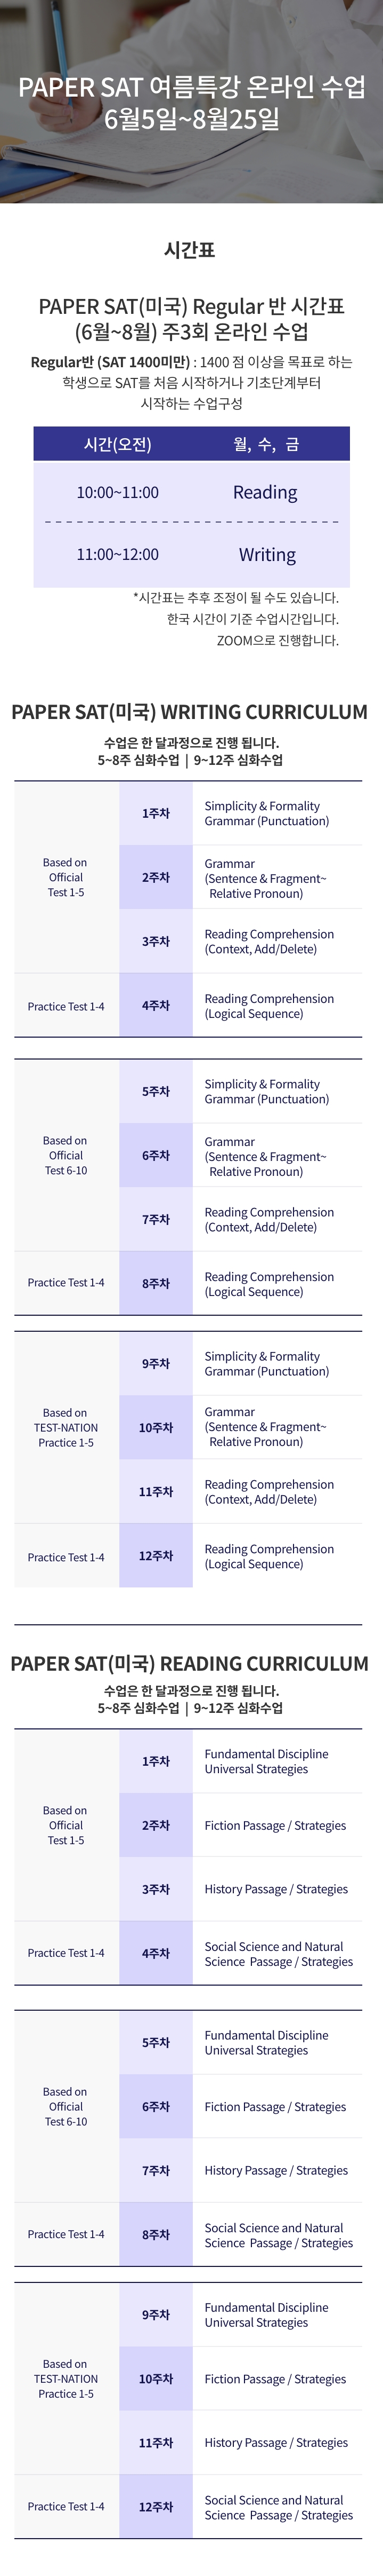The image size is (383, 2576).
Task: Select 11주차 History Passage / Strategies row
Action: point(240,2442)
